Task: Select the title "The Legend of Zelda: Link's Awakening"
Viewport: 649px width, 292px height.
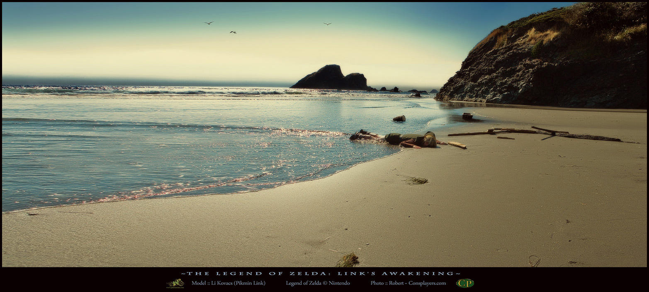Action: click(x=321, y=274)
